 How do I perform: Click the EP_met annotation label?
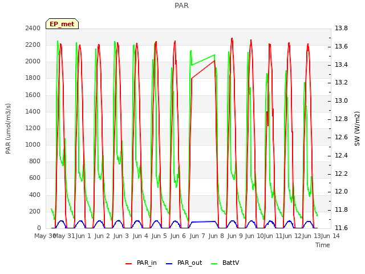62,24
